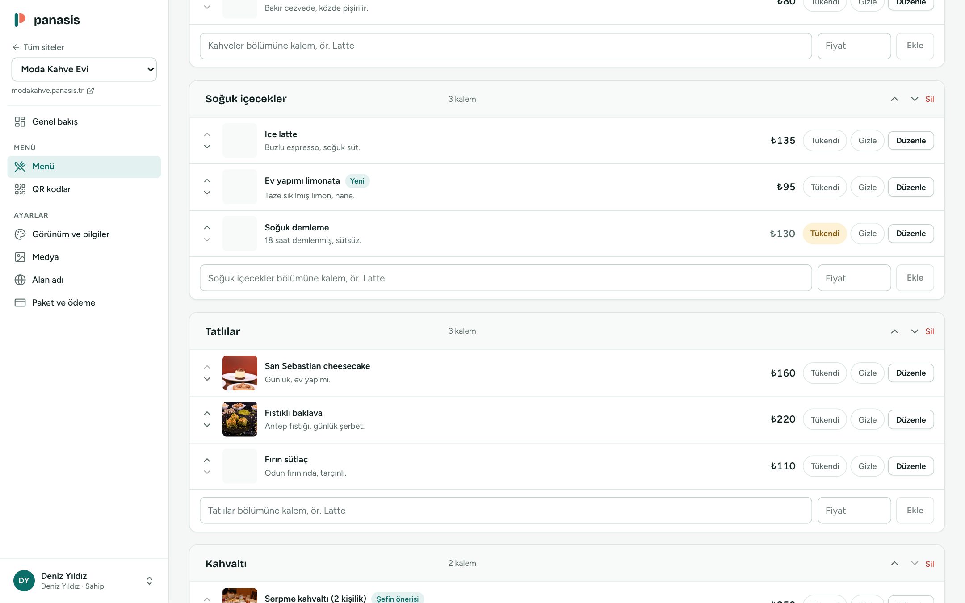Open the Alan adı globe icon
965x603 pixels.
tap(20, 280)
